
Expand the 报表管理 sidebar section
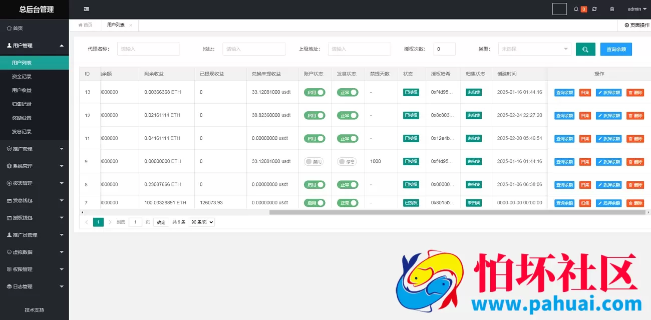click(x=35, y=183)
